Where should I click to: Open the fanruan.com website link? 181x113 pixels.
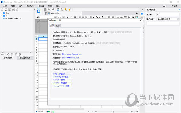72,54
